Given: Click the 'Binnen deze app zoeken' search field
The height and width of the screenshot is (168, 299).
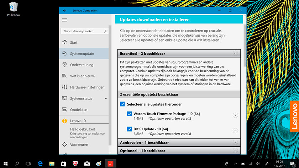Looking at the screenshot, I should point(82,31).
